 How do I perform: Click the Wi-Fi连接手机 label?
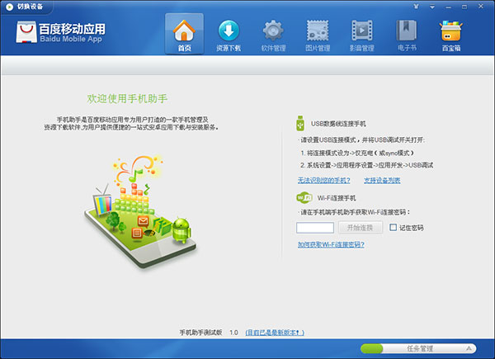point(337,198)
